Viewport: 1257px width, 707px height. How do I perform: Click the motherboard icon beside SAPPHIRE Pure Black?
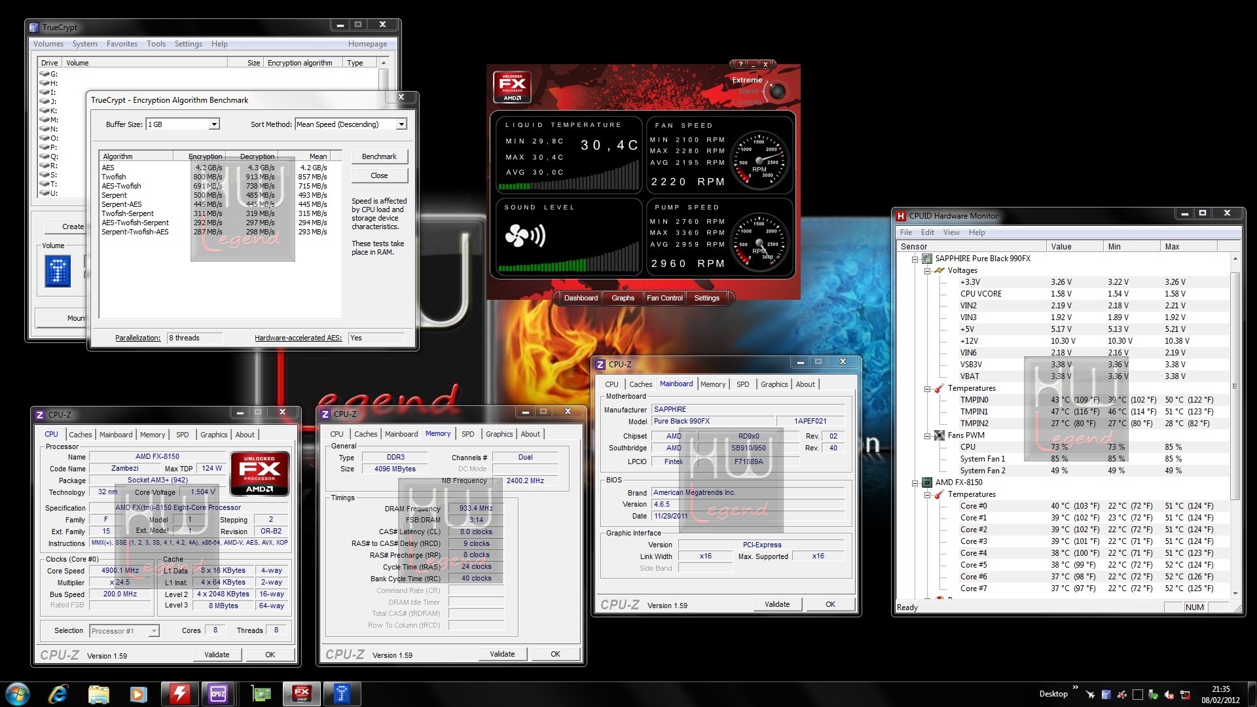(x=927, y=259)
